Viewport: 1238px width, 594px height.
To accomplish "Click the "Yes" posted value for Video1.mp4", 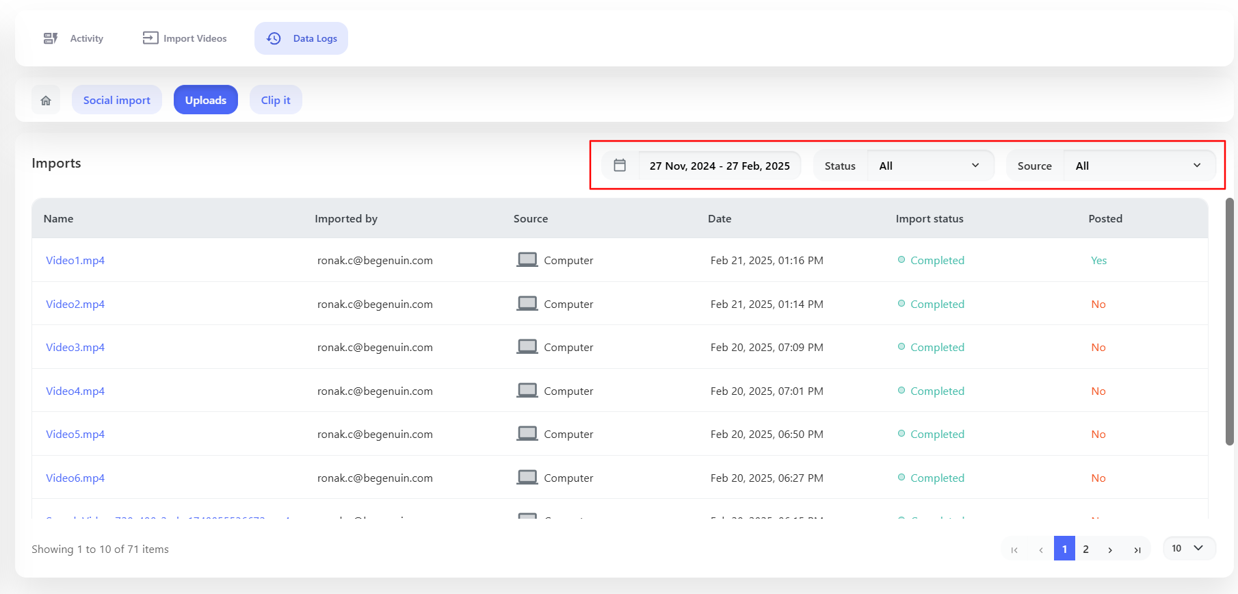I will point(1098,260).
